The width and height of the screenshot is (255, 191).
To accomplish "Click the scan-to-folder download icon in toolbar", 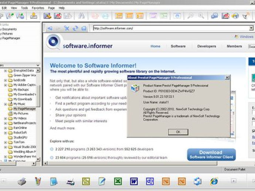I will [x=34, y=16].
